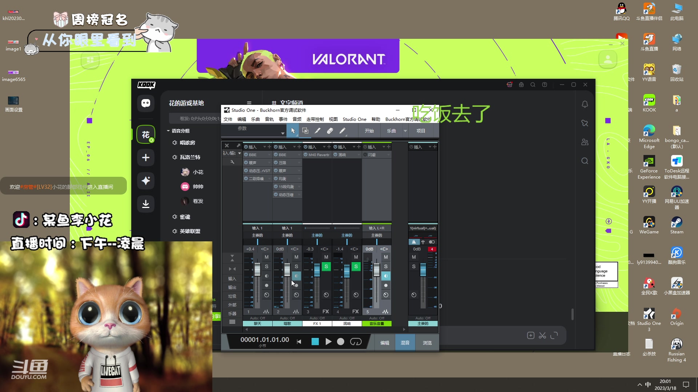The height and width of the screenshot is (392, 698).
Task: Select the Arrow tool in Studio One
Action: [x=293, y=131]
